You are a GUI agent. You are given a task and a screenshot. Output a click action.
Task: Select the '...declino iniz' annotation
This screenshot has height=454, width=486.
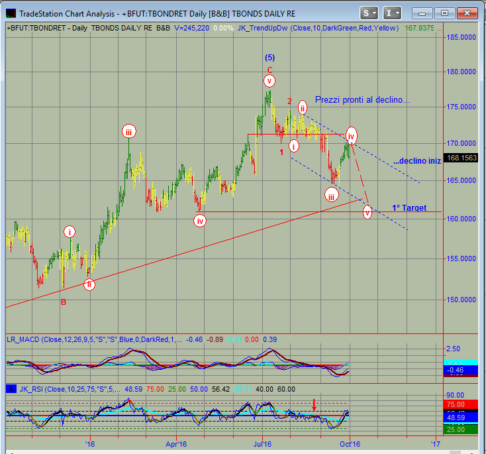point(417,161)
